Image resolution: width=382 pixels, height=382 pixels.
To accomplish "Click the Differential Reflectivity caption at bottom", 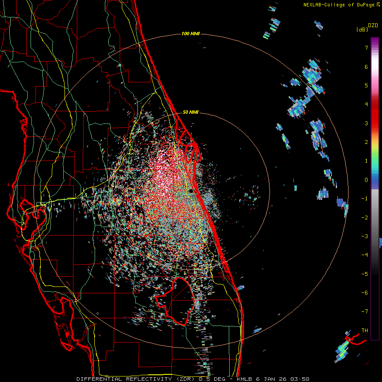I will [x=193, y=379].
